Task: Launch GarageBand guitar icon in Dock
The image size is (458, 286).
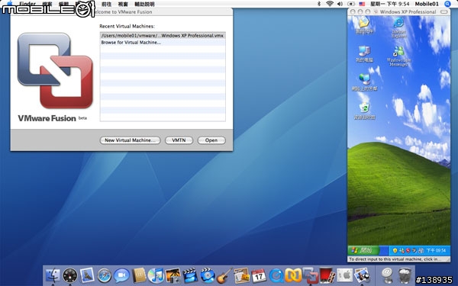Action: (x=224, y=275)
